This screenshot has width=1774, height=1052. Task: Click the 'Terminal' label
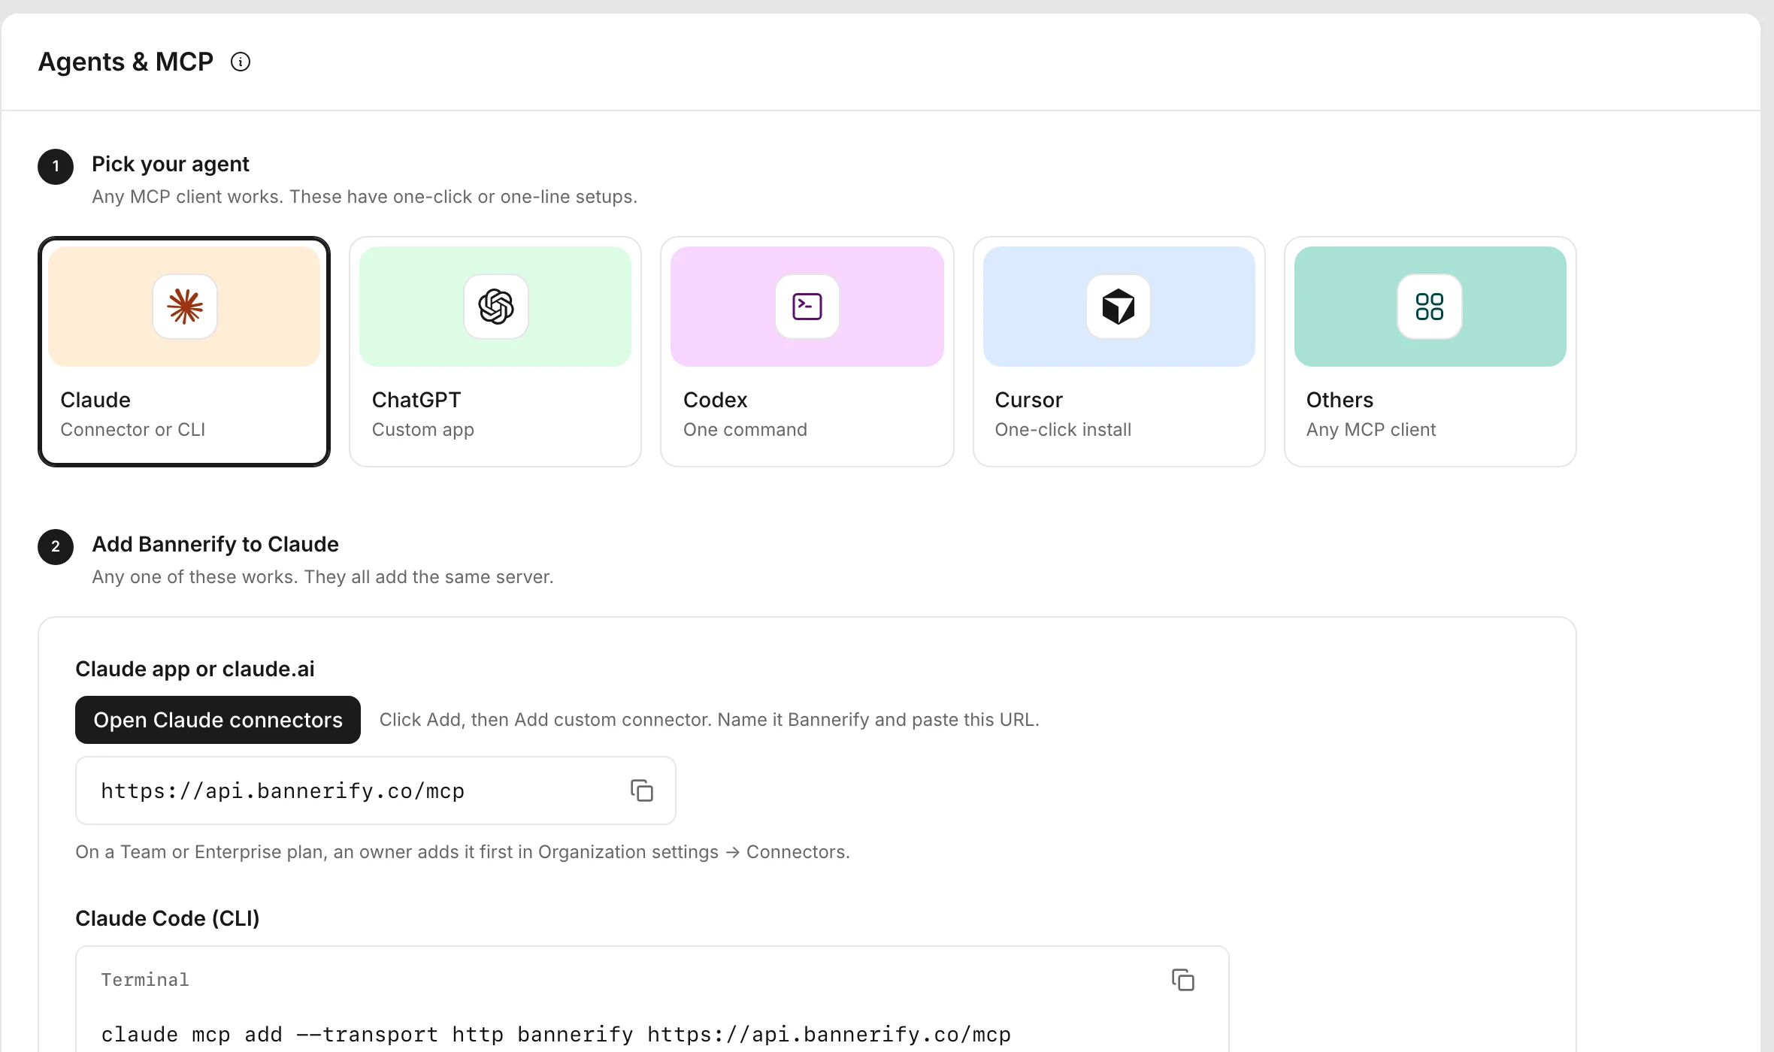tap(145, 980)
